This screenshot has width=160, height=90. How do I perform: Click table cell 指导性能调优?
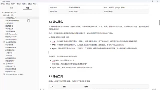click(x=73, y=11)
